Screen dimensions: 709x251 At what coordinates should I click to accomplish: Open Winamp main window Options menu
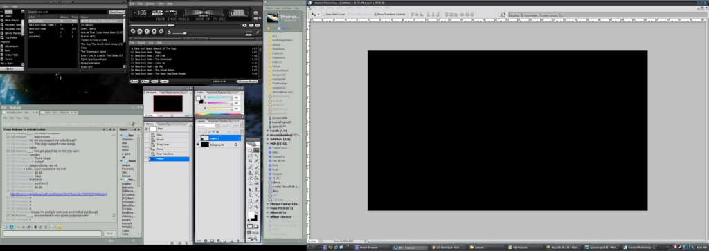pyautogui.click(x=150, y=3)
